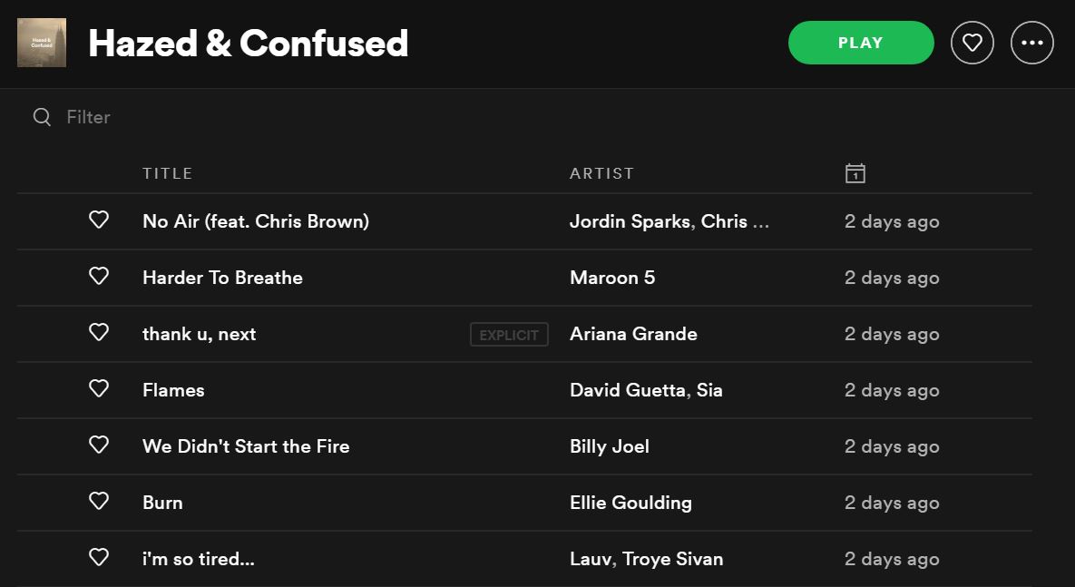Save We Didn't Start the Fire with heart
The height and width of the screenshot is (587, 1075).
pos(99,445)
